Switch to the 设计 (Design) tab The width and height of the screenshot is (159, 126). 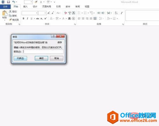35,7
